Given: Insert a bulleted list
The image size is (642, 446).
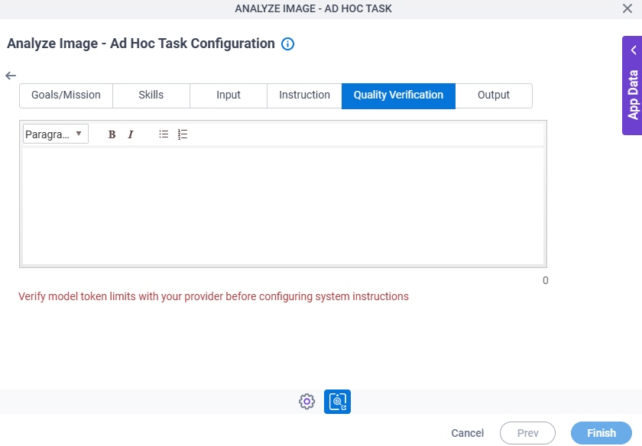Looking at the screenshot, I should (164, 134).
